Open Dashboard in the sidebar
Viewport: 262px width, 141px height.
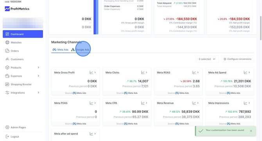[x=23, y=34]
